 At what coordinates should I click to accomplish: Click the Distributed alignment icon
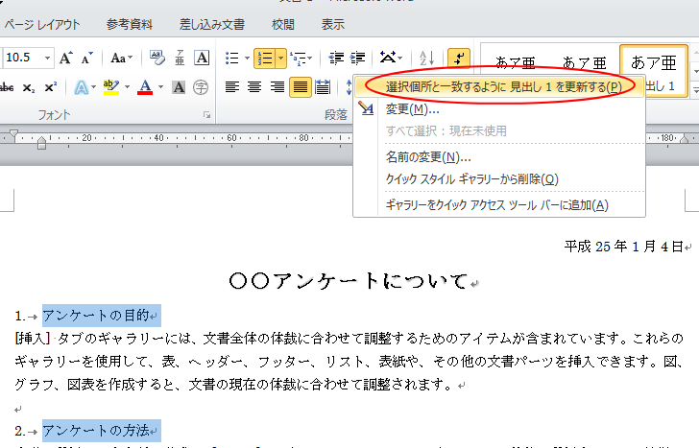(323, 87)
